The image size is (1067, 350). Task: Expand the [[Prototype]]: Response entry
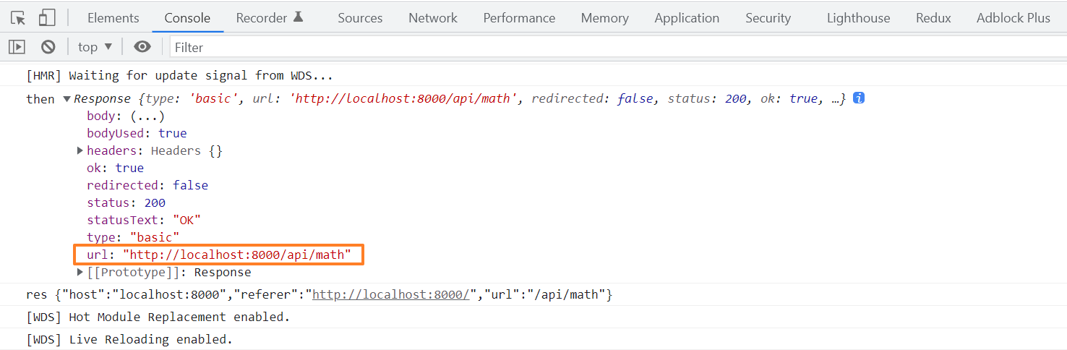tap(80, 272)
